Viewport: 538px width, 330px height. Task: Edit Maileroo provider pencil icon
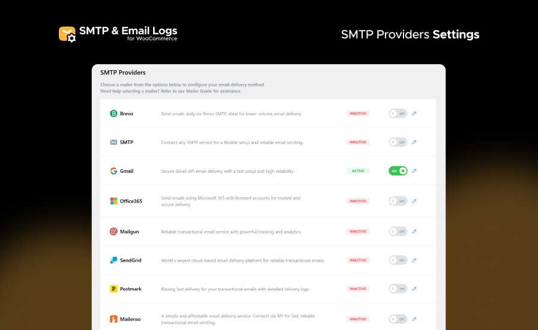414,319
